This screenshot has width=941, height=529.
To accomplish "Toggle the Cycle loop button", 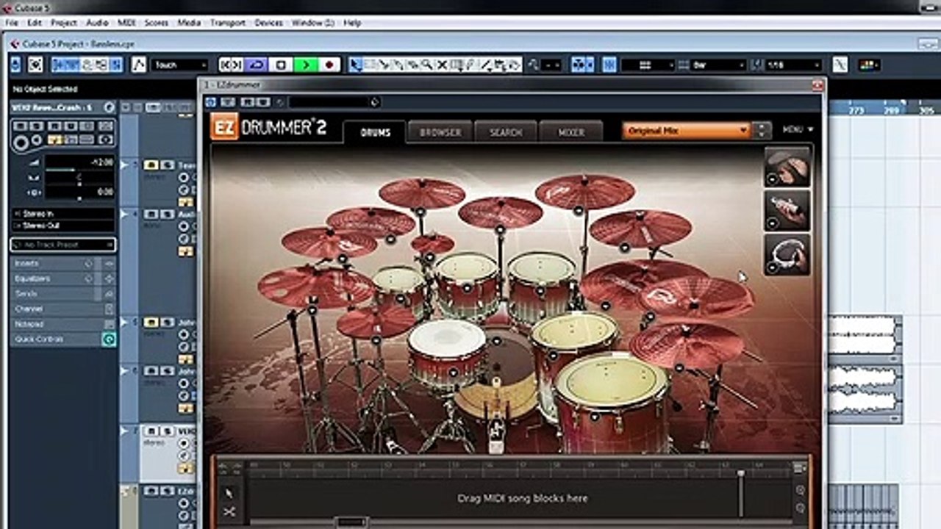I will (x=256, y=65).
